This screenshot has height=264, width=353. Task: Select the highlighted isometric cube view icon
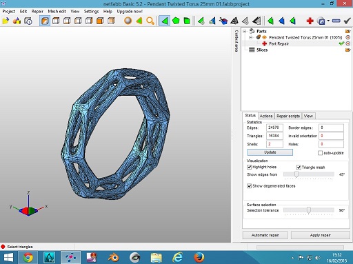45,21
